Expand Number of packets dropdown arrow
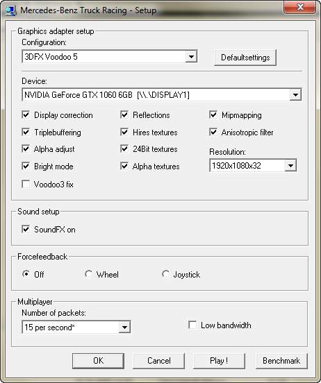Viewport: 321px width, 383px height. [x=124, y=327]
